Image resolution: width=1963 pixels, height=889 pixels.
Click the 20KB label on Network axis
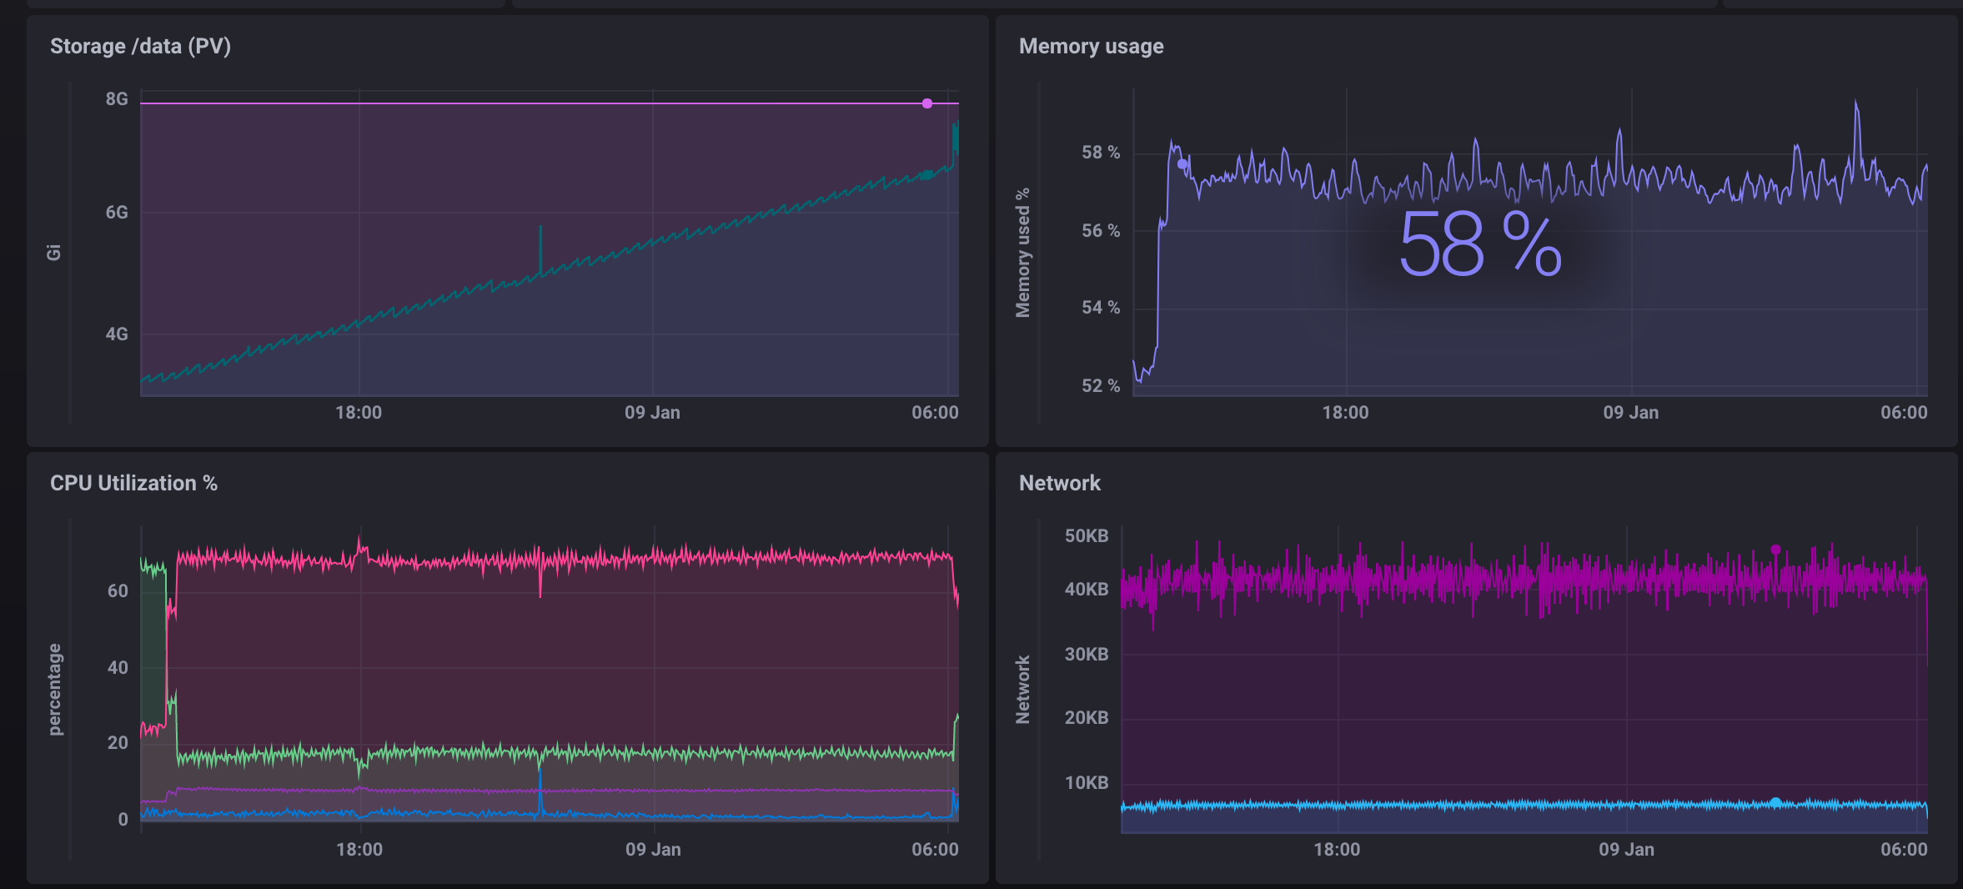[1087, 718]
